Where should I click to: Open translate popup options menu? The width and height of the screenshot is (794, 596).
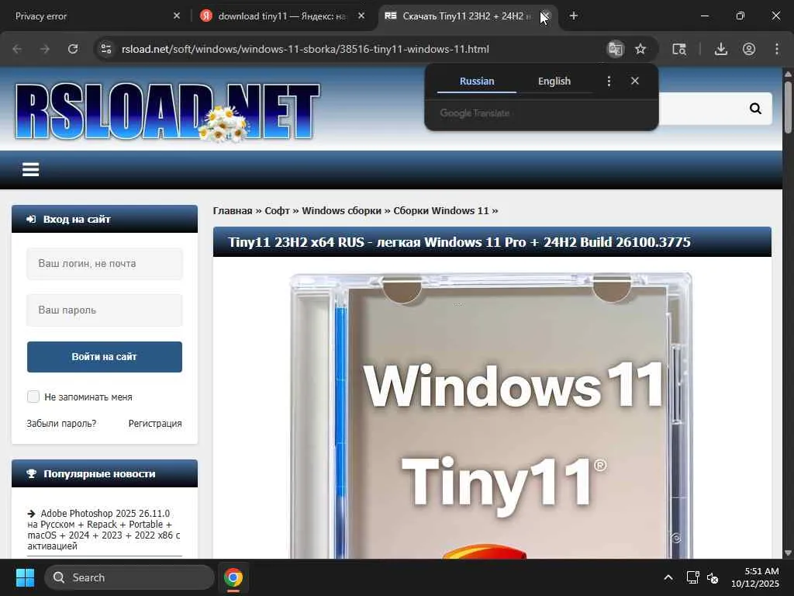tap(609, 81)
